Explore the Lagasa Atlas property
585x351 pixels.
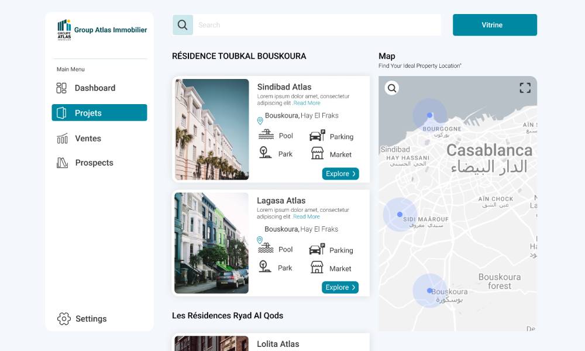340,288
